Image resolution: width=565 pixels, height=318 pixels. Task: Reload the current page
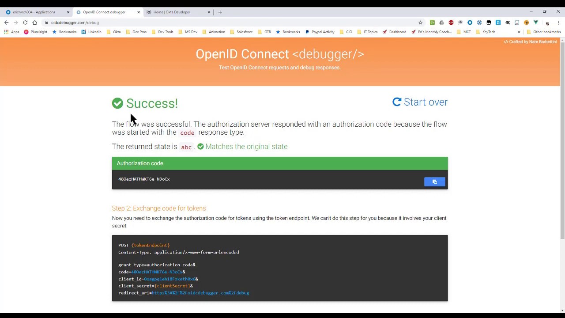click(25, 23)
